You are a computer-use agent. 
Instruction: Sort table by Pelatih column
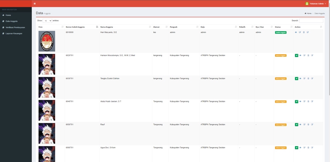click(x=246, y=27)
